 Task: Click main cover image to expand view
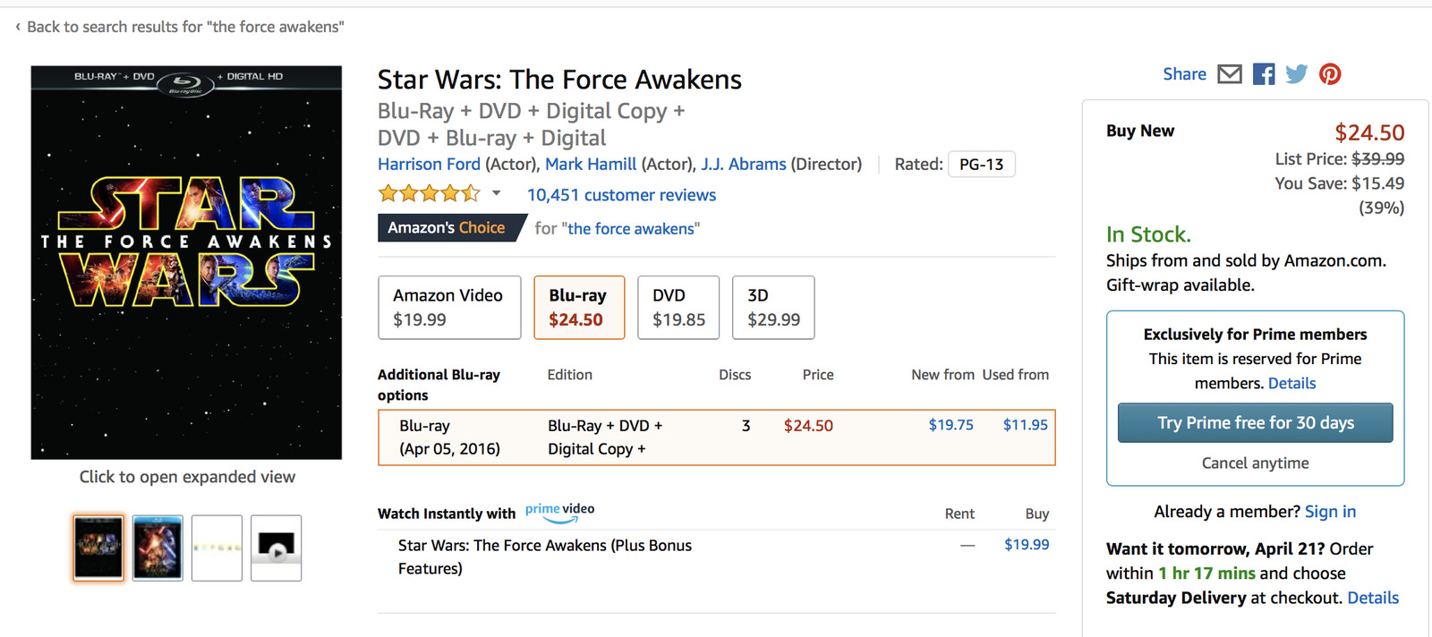coord(186,262)
